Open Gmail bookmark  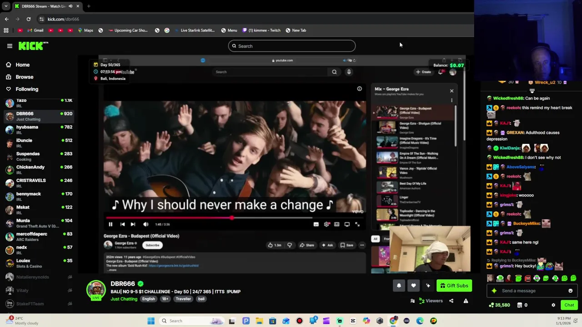click(x=35, y=30)
